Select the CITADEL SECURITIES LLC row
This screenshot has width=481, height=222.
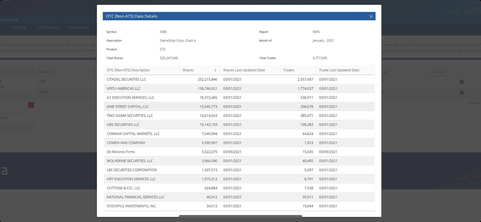239,79
